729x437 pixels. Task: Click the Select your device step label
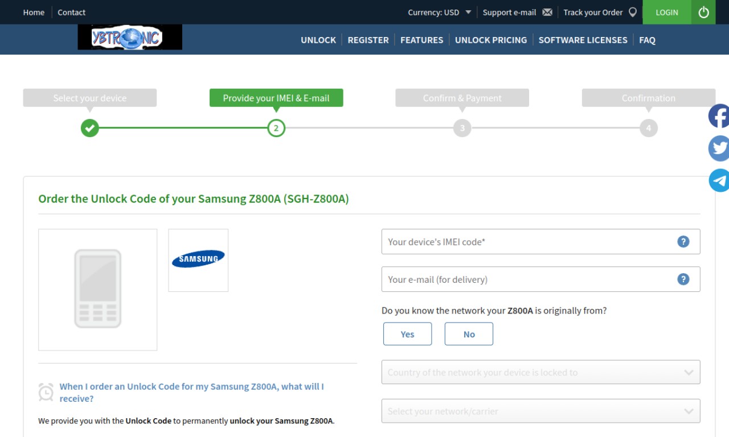[89, 98]
